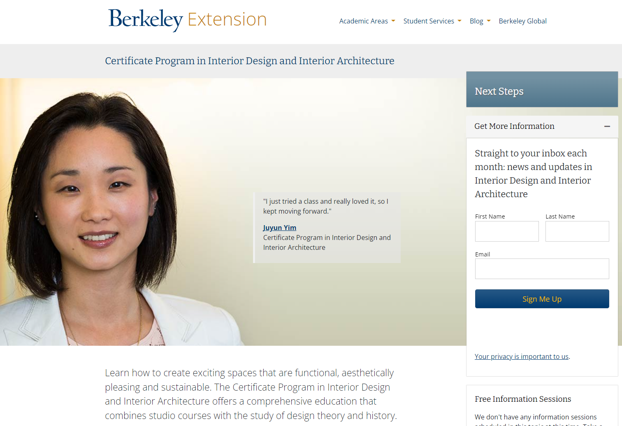This screenshot has width=622, height=426.
Task: Click the Certificate Program page title
Action: tap(249, 61)
